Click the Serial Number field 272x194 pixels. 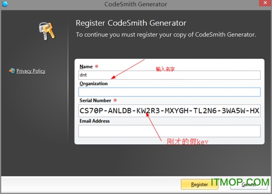click(169, 111)
